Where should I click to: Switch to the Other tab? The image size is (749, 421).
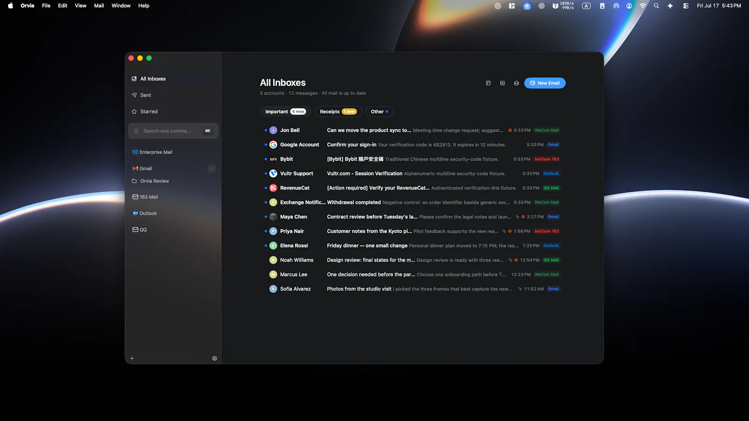point(379,112)
